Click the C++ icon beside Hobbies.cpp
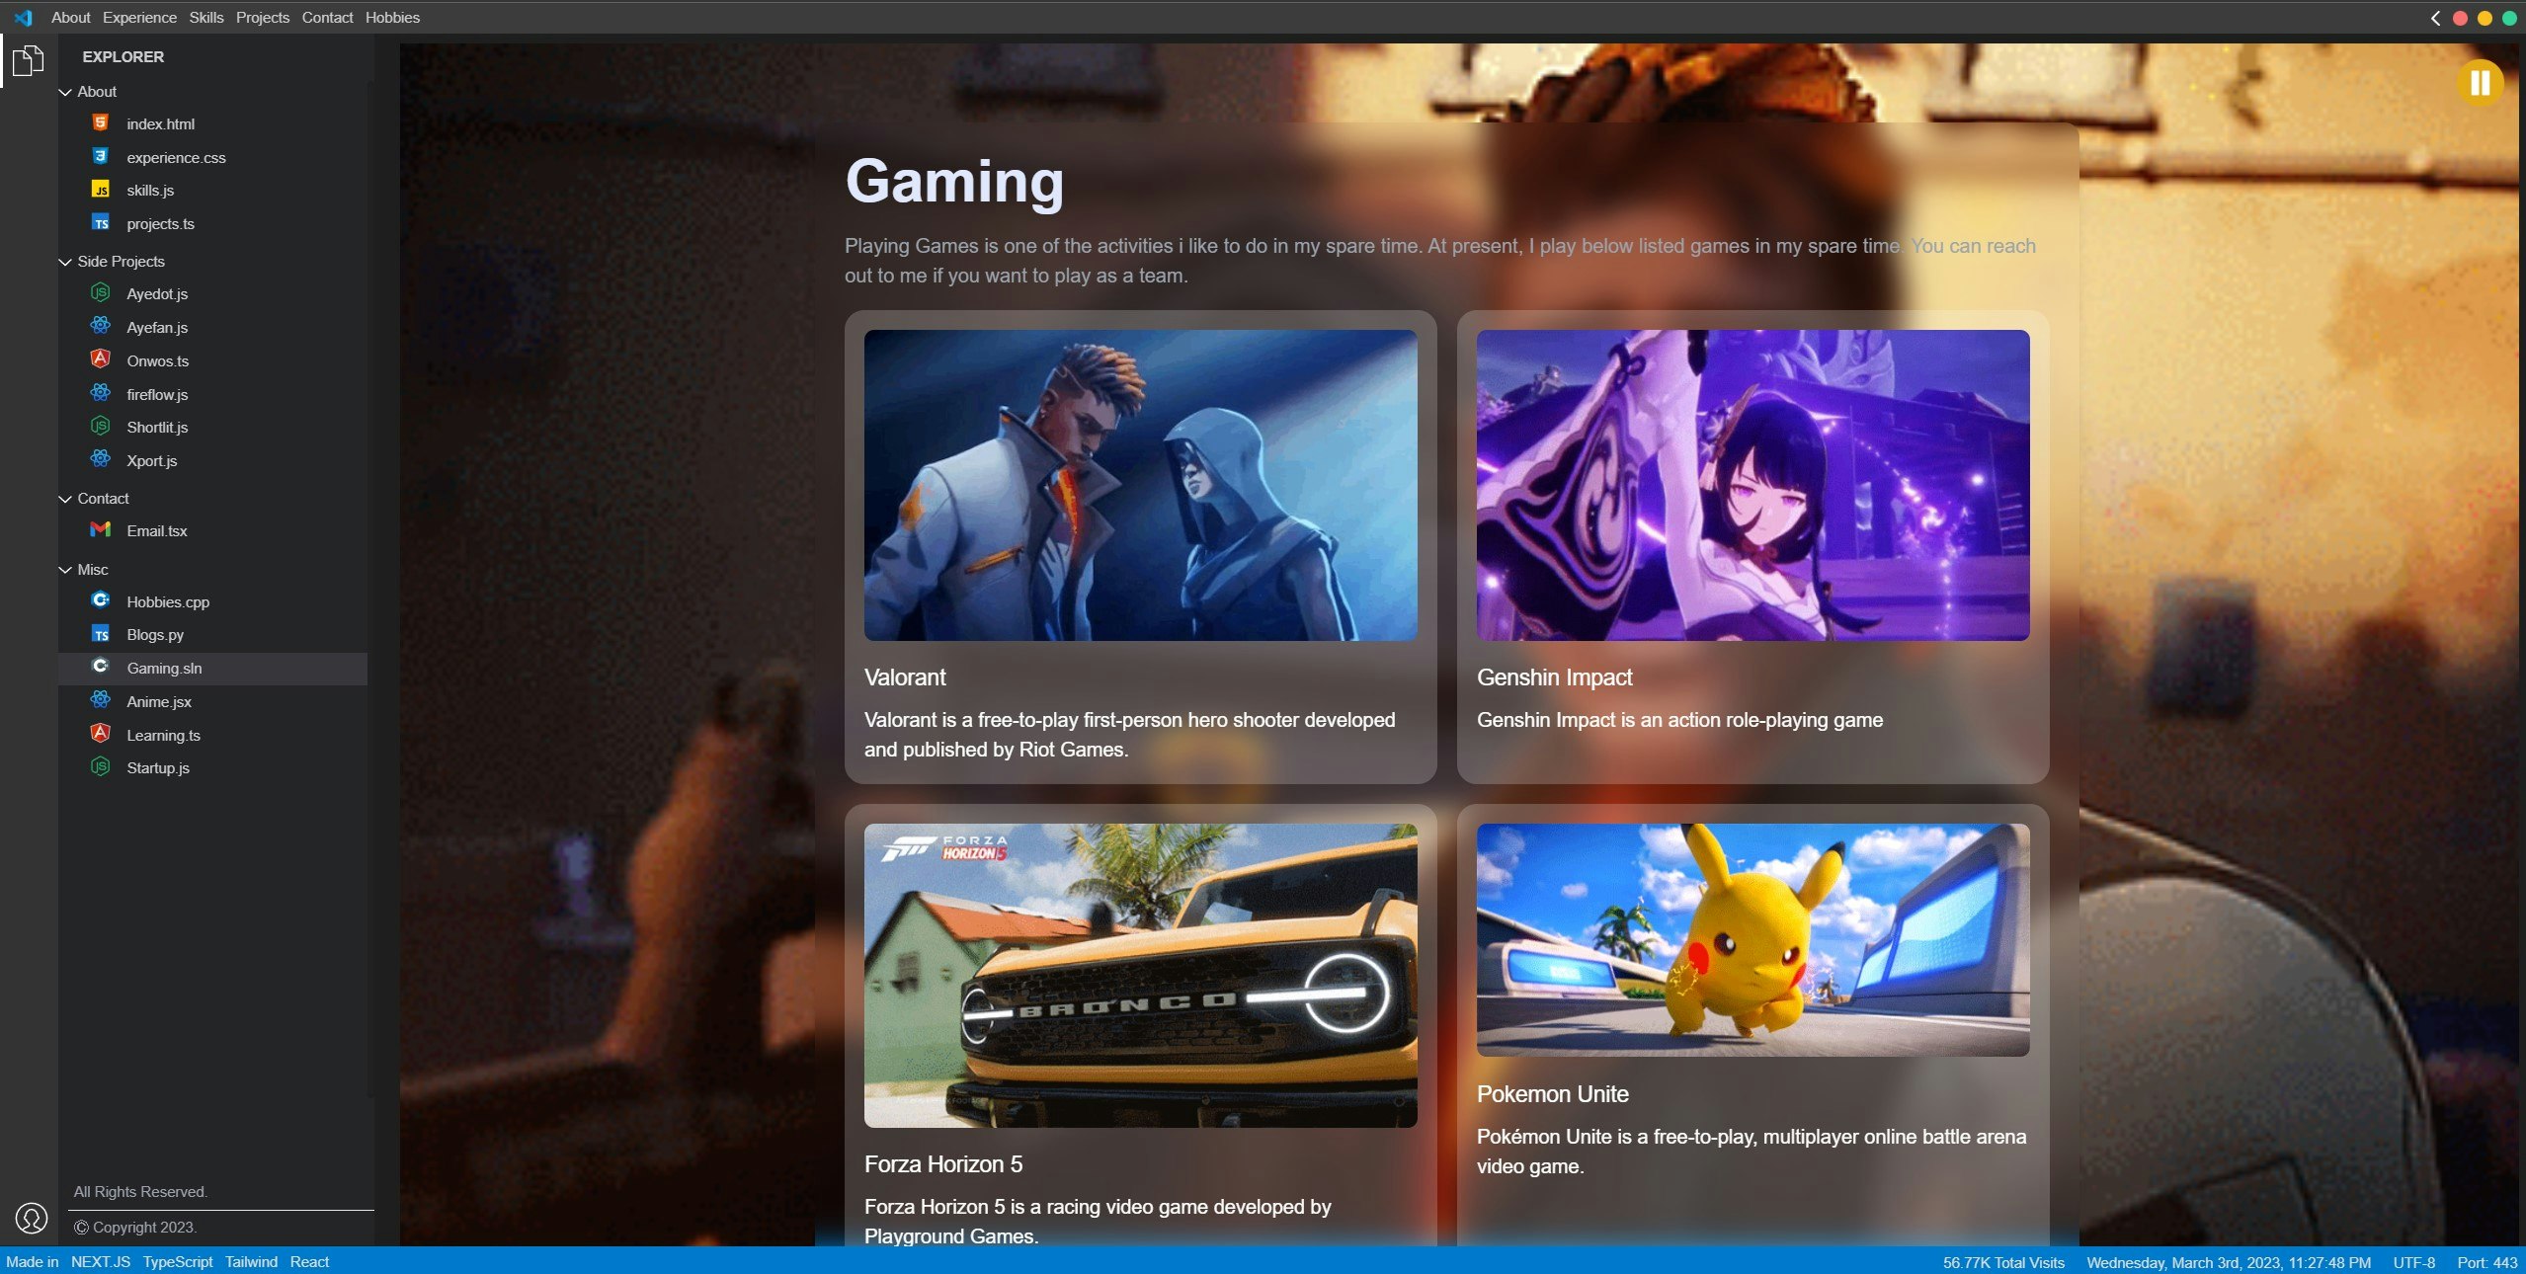The height and width of the screenshot is (1274, 2526). click(x=100, y=600)
